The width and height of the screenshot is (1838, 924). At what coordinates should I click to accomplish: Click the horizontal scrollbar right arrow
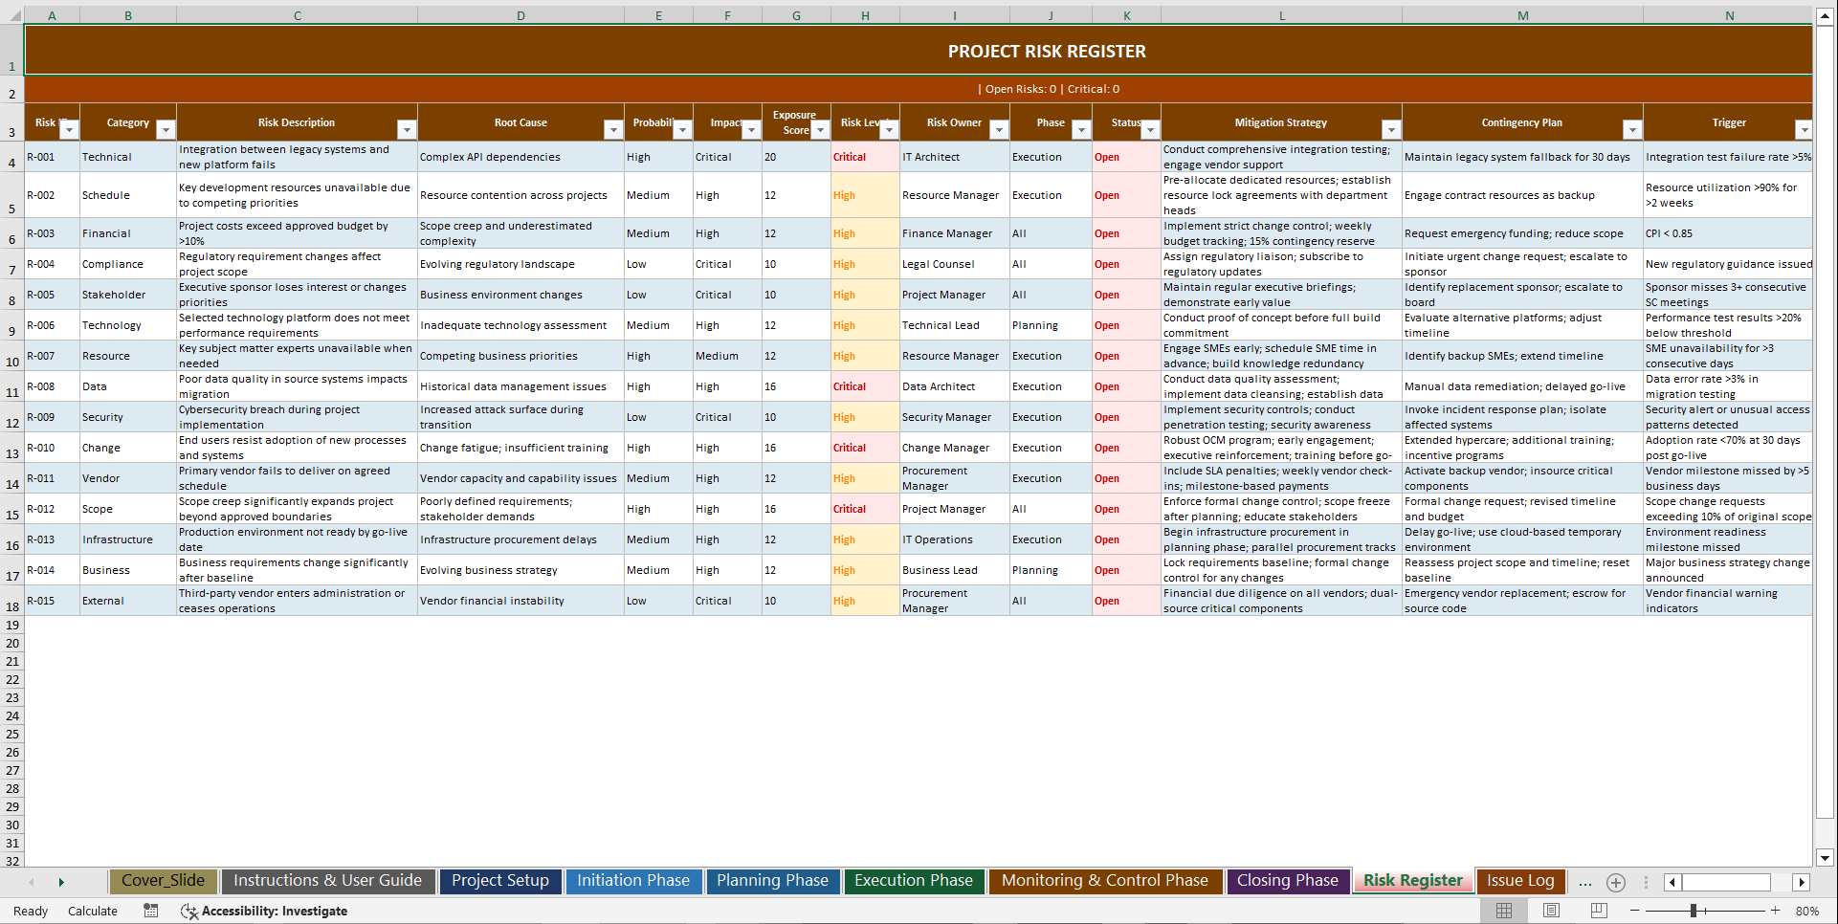coord(1802,882)
